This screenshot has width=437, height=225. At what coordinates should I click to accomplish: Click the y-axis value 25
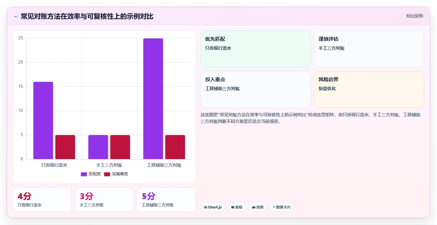[21, 38]
